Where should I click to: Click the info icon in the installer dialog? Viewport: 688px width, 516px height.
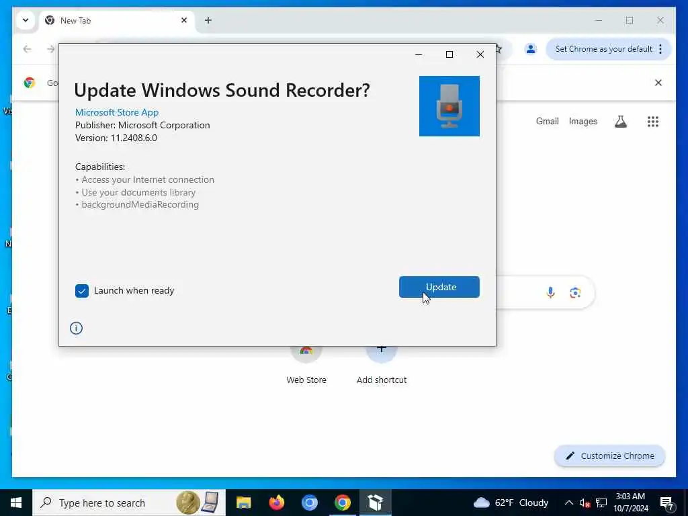[76, 328]
